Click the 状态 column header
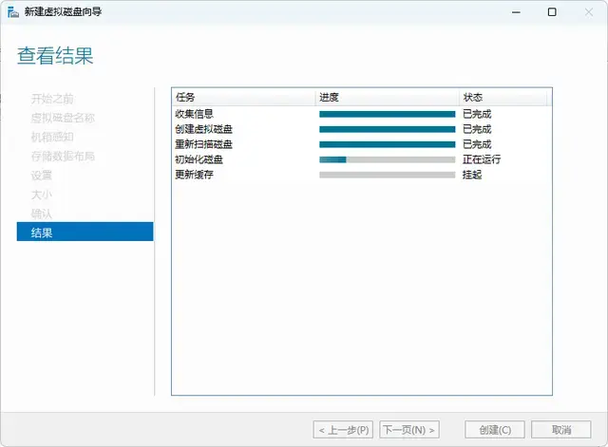The width and height of the screenshot is (608, 447). [x=503, y=97]
